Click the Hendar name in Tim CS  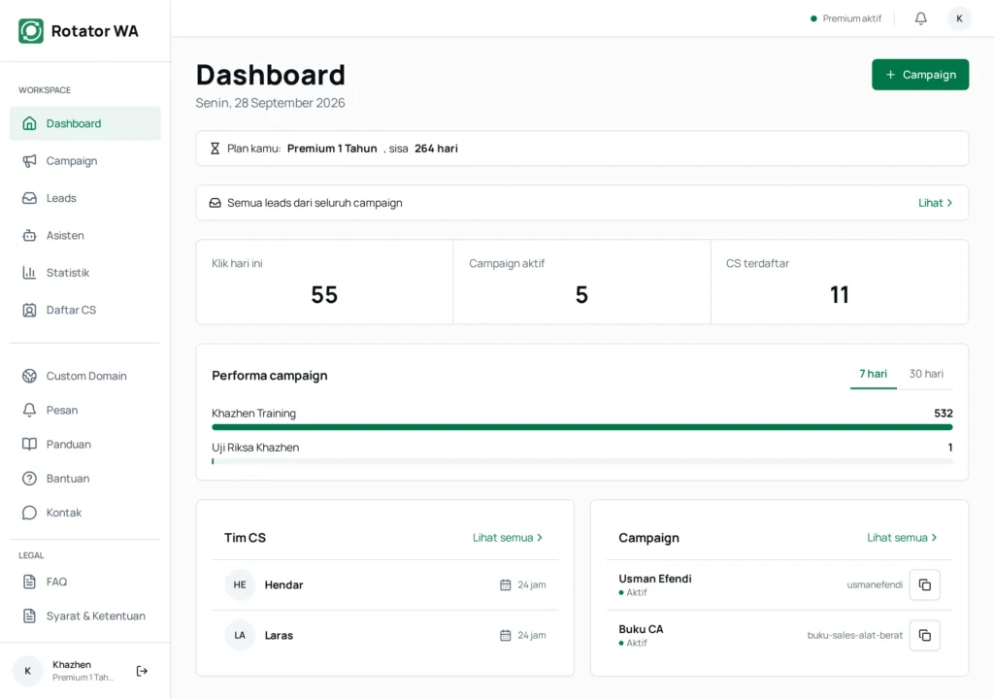click(283, 584)
